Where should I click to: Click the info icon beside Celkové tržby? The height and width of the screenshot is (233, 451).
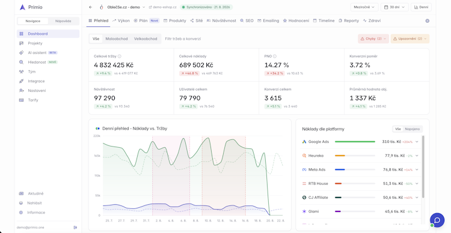pos(120,56)
